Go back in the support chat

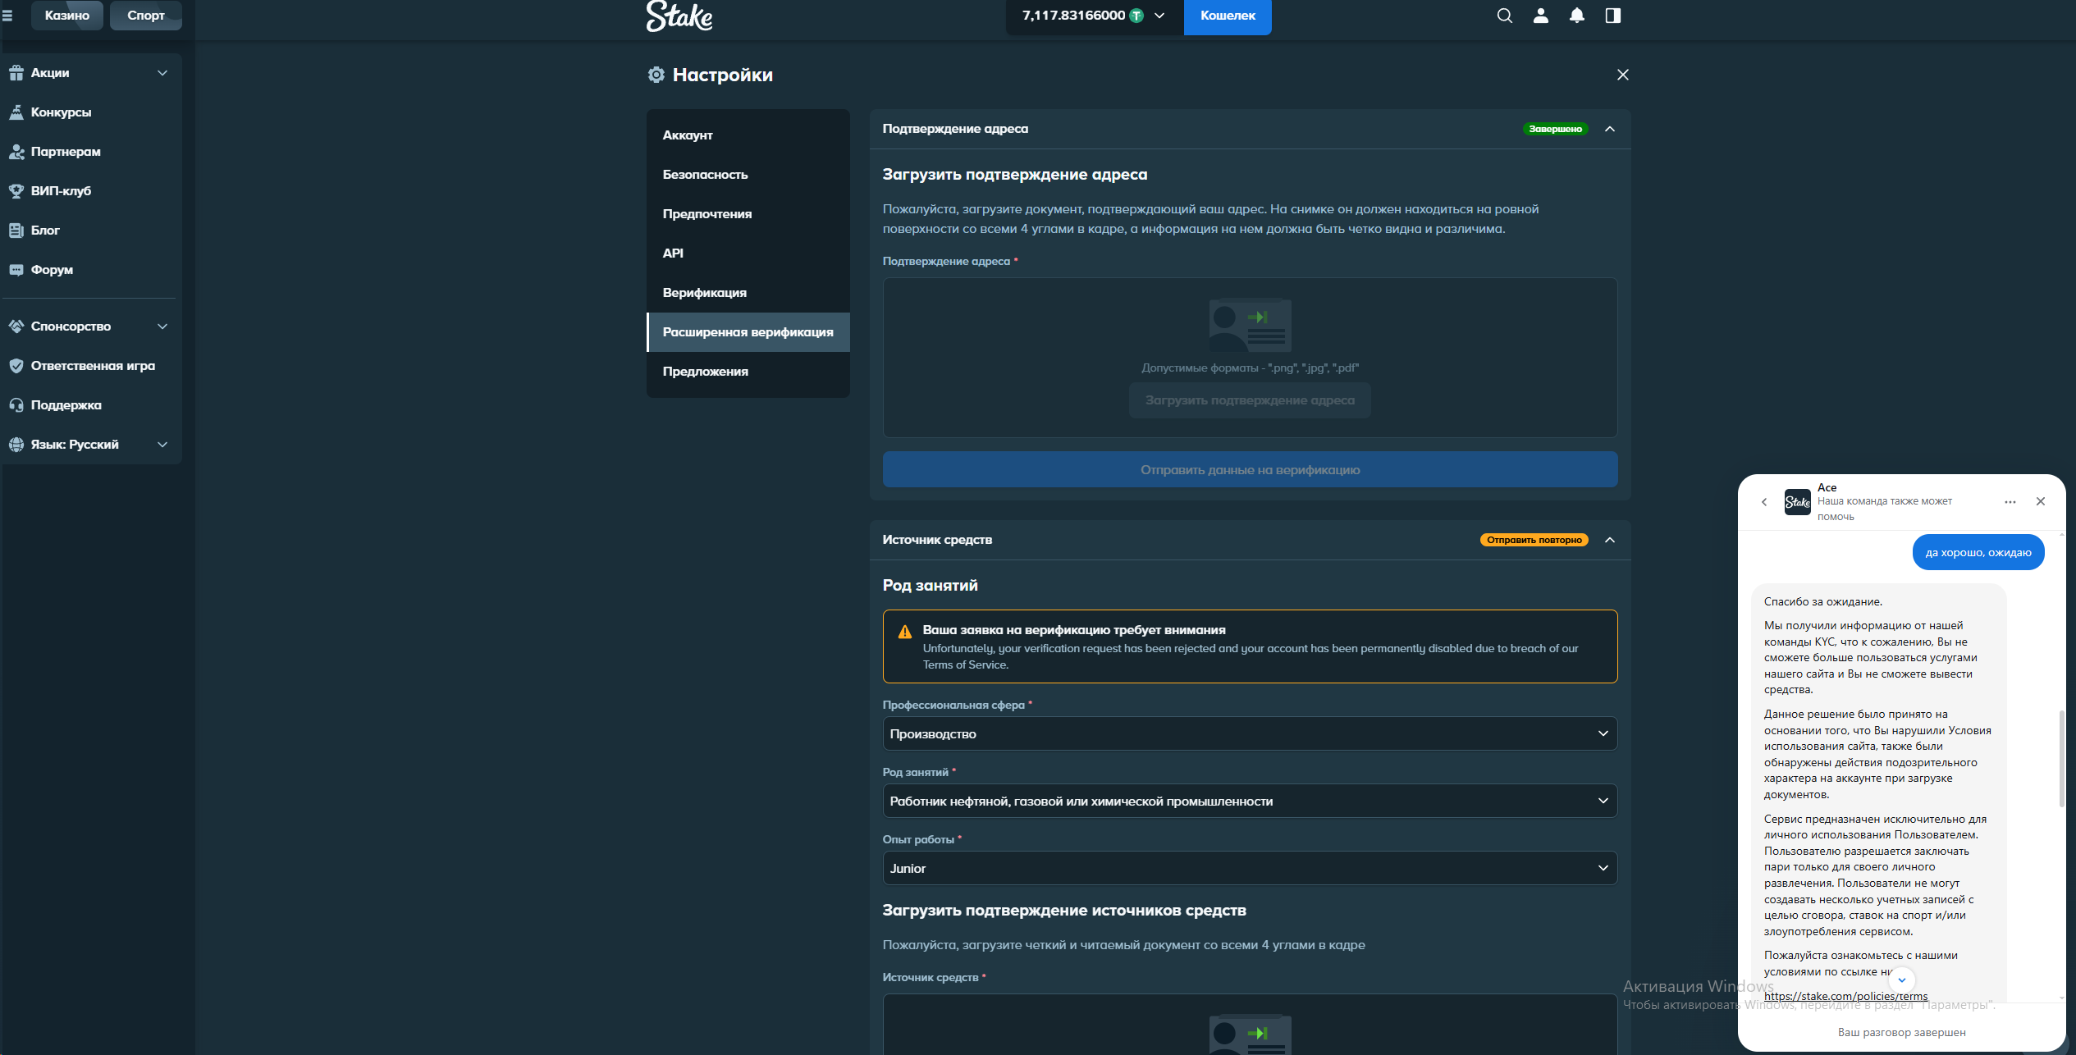(1764, 502)
